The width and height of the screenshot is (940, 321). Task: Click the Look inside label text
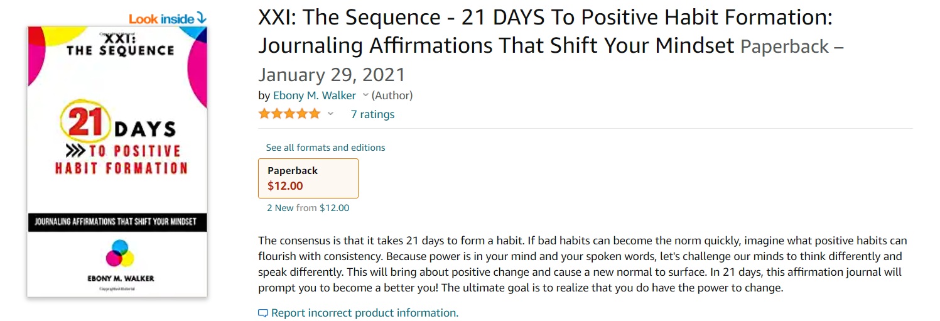pos(161,19)
